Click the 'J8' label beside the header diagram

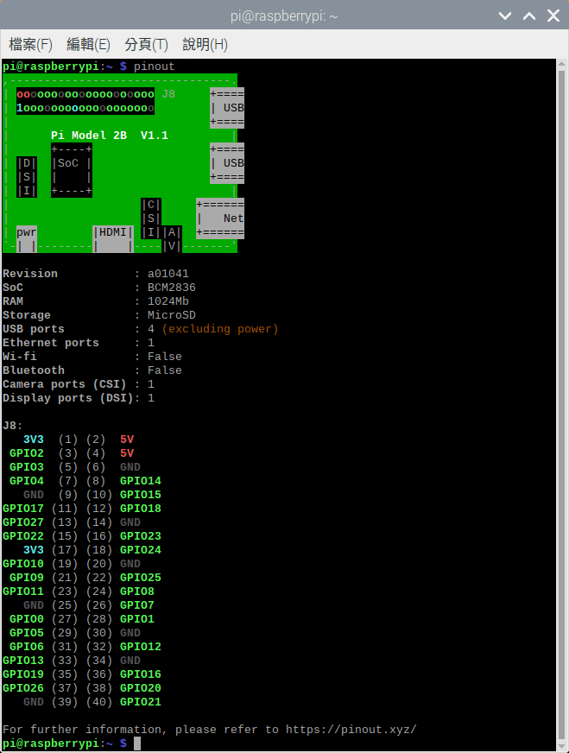click(x=168, y=94)
